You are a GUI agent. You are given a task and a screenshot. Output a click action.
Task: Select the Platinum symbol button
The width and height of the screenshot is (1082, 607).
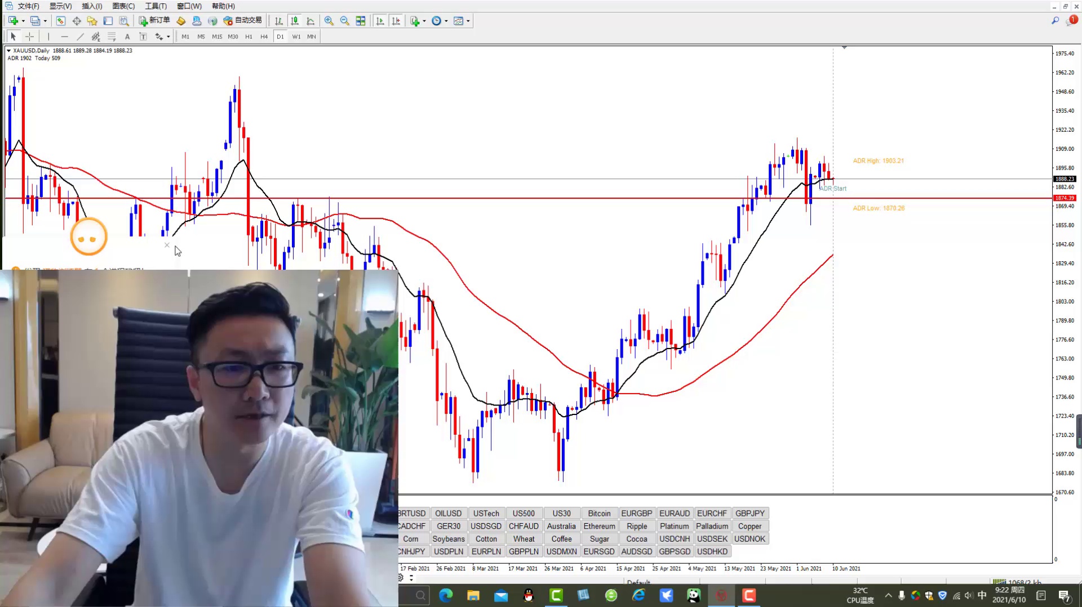coord(675,526)
